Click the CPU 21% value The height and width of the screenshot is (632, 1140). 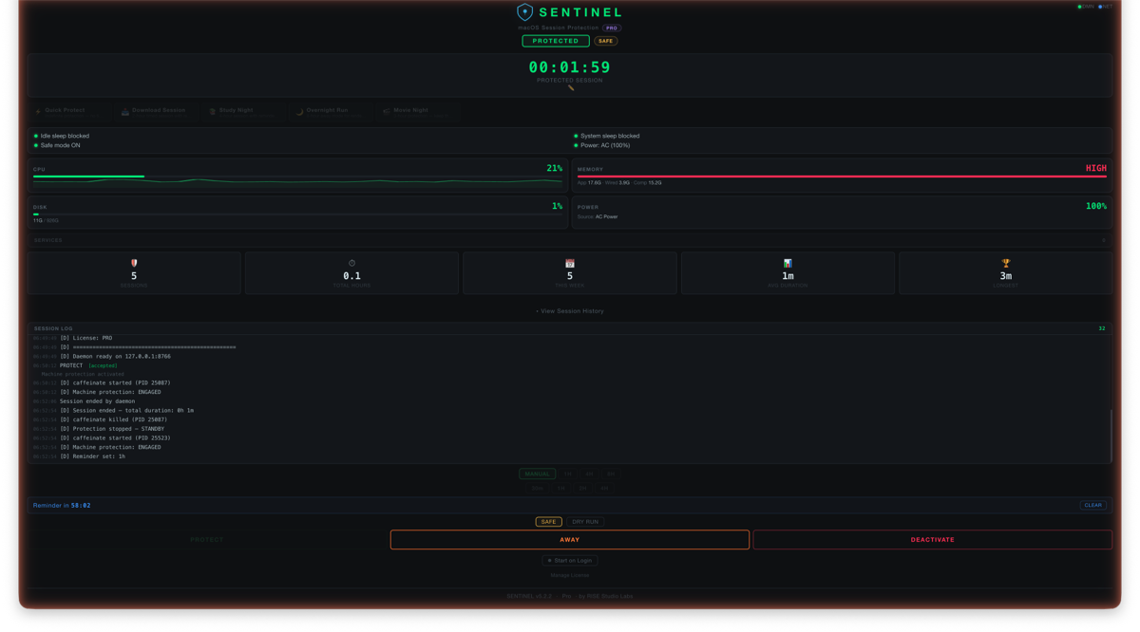coord(554,168)
